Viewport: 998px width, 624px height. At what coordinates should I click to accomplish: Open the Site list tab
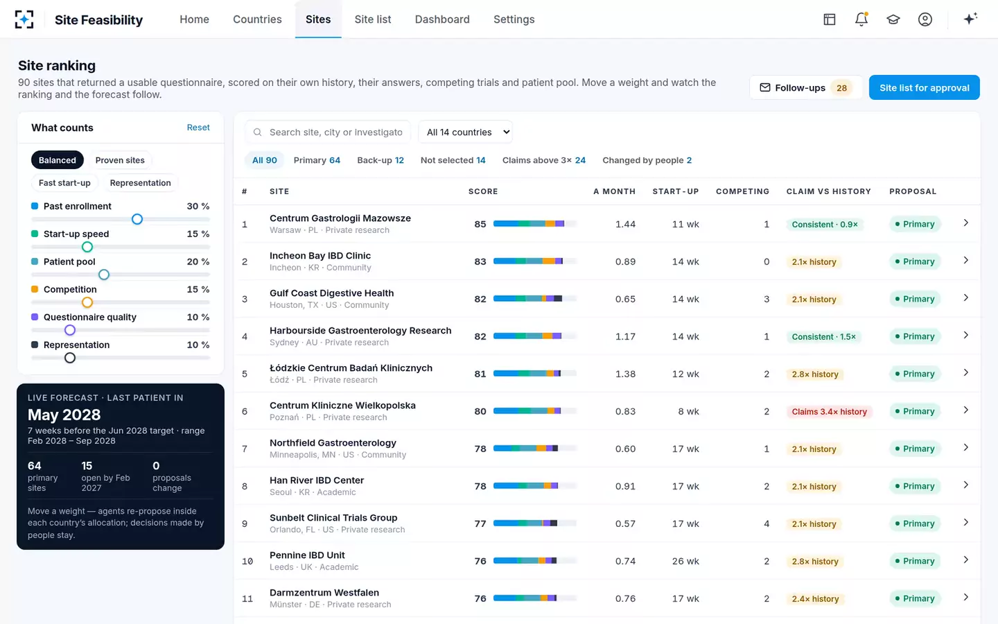373,19
